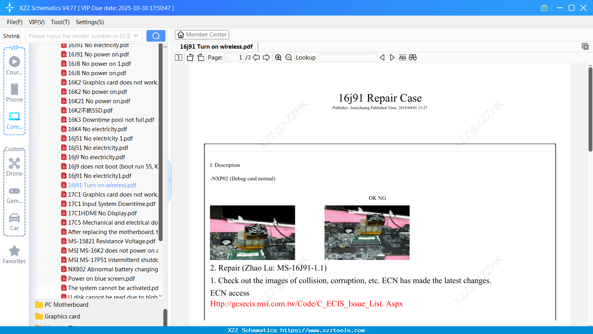Image resolution: width=593 pixels, height=334 pixels.
Task: Open Power on blue screen.pdf
Action: click(101, 279)
